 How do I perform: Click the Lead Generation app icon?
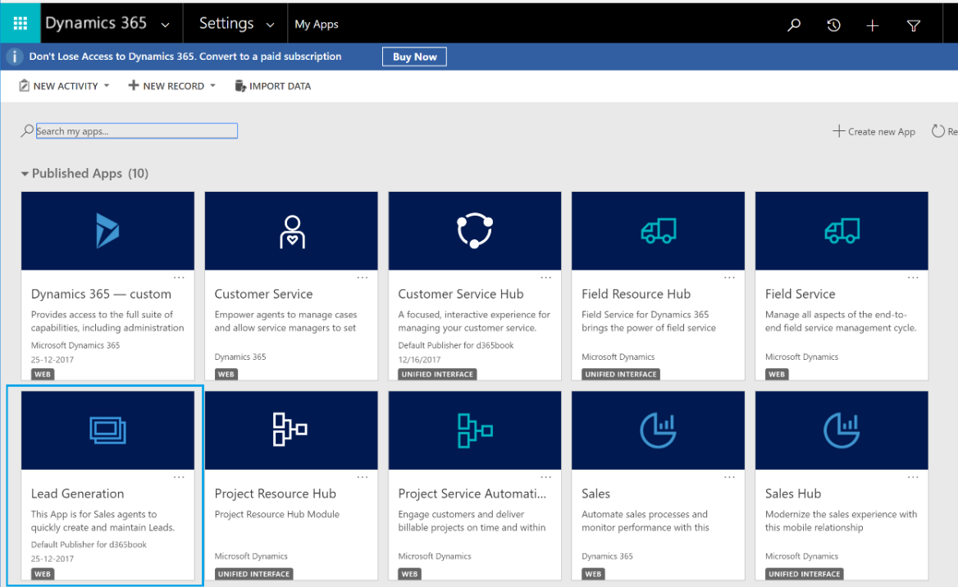(107, 430)
